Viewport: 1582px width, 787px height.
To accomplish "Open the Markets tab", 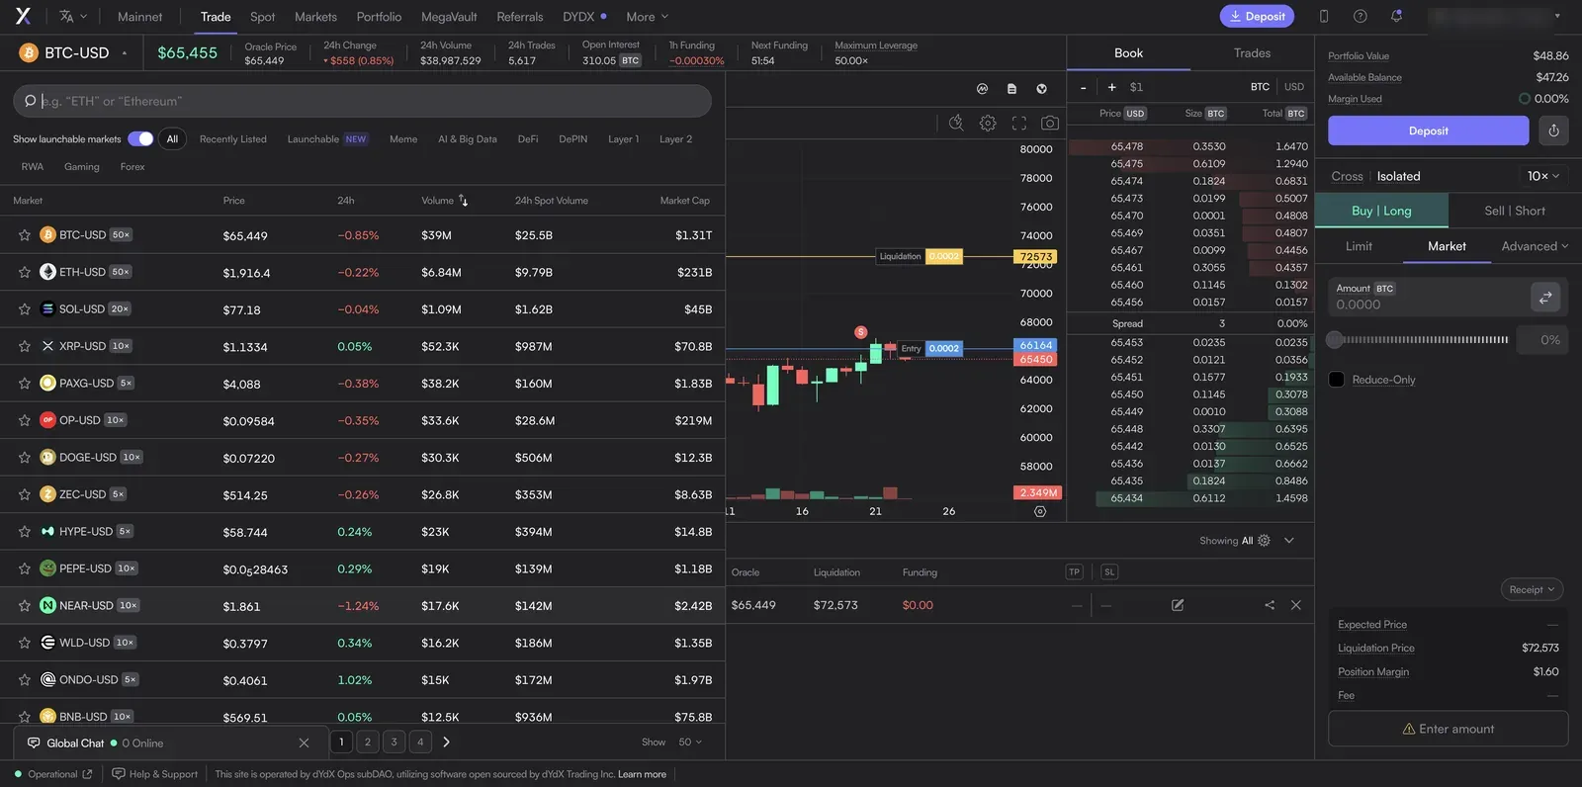I will pos(315,17).
